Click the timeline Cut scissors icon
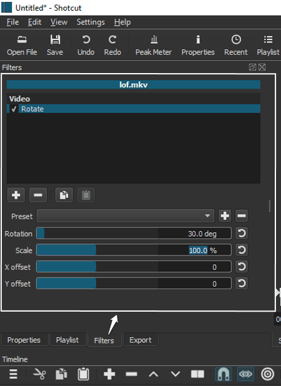This screenshot has height=386, width=281. coord(39,374)
